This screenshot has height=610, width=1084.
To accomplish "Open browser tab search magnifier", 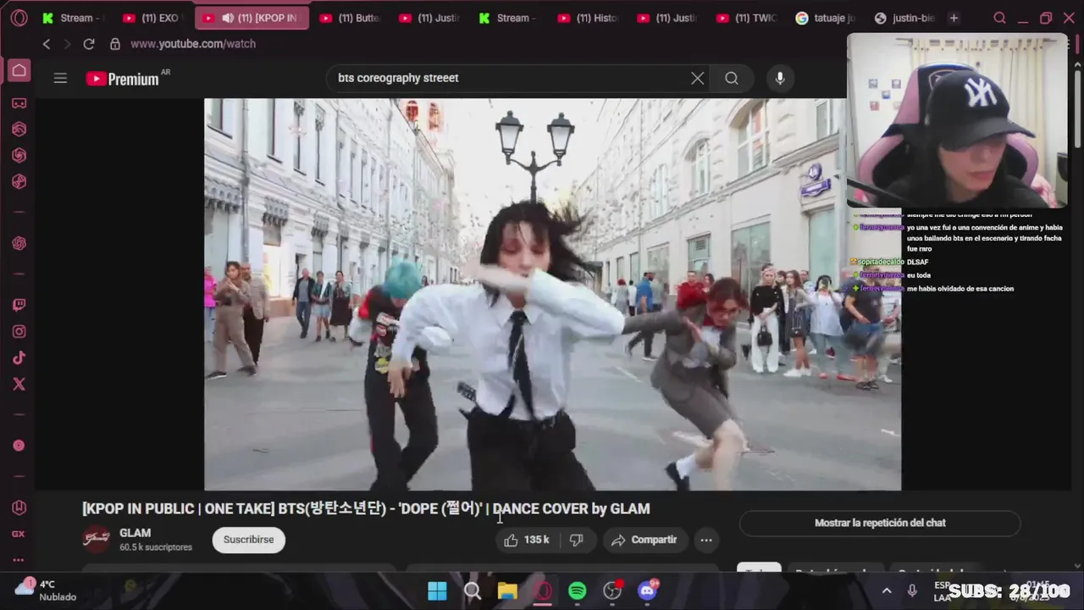I will [999, 18].
